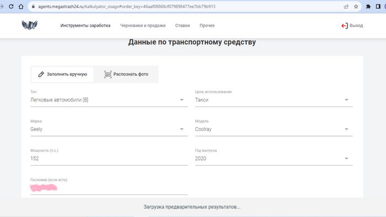Open the Черновики и продажи menu
This screenshot has width=386, height=217.
(143, 25)
